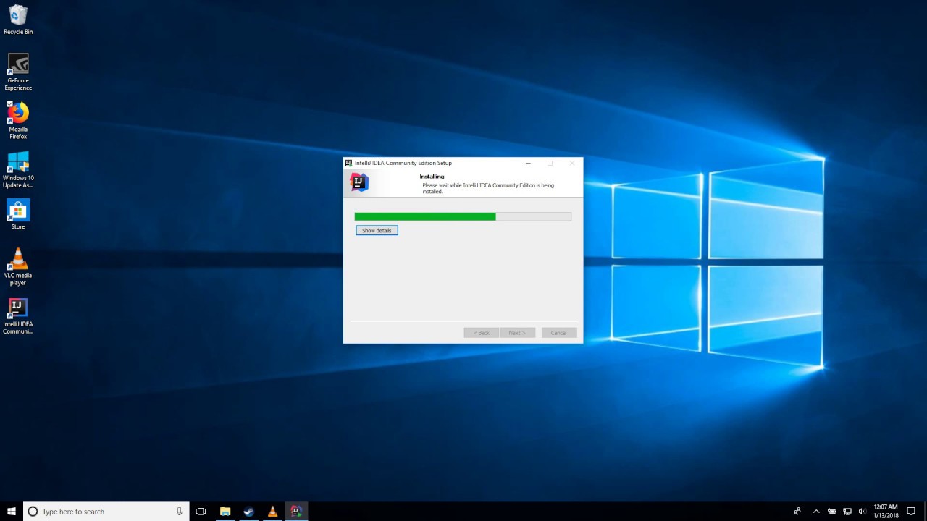Open the Windows Start menu
The height and width of the screenshot is (521, 927).
(12, 511)
